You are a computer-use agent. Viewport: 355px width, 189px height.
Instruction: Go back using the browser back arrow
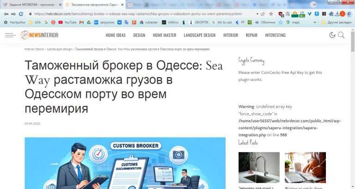(x=6, y=14)
